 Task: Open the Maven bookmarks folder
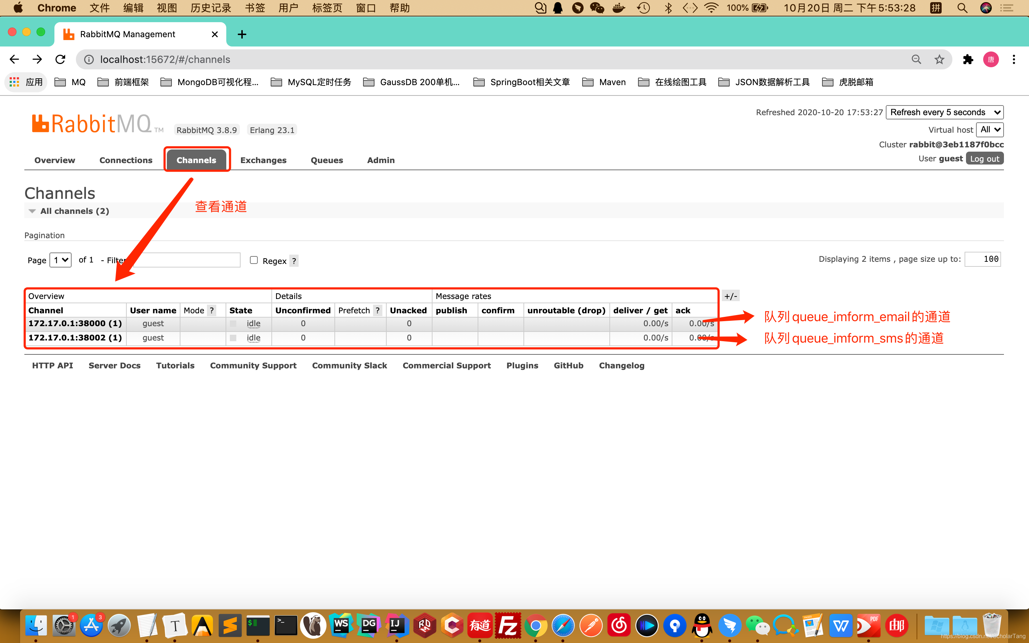click(604, 82)
